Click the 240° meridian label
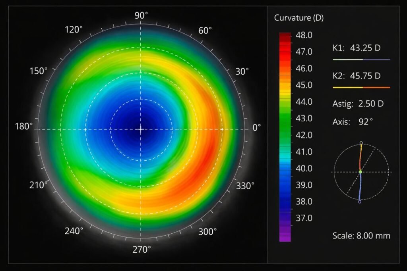 pos(74,231)
